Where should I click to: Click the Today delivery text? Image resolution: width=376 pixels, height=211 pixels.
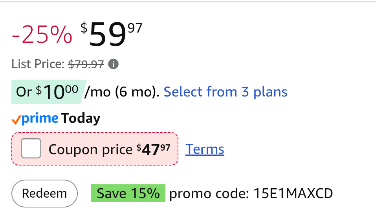coord(81,118)
